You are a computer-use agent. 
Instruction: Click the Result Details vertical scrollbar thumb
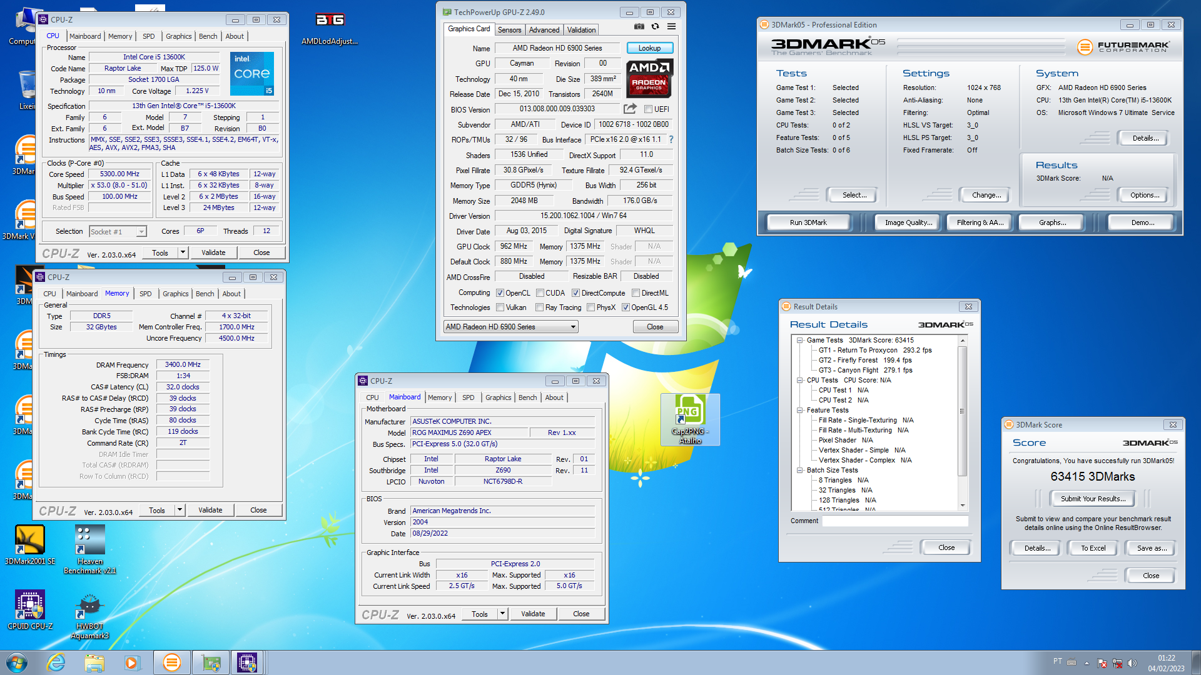pos(962,411)
